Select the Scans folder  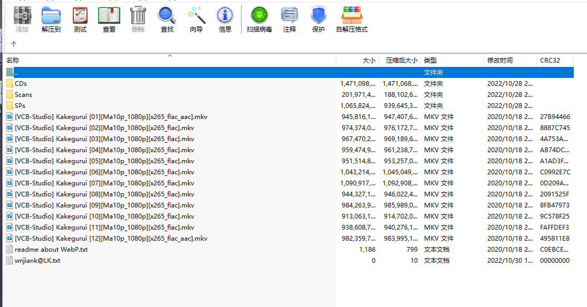(x=23, y=95)
